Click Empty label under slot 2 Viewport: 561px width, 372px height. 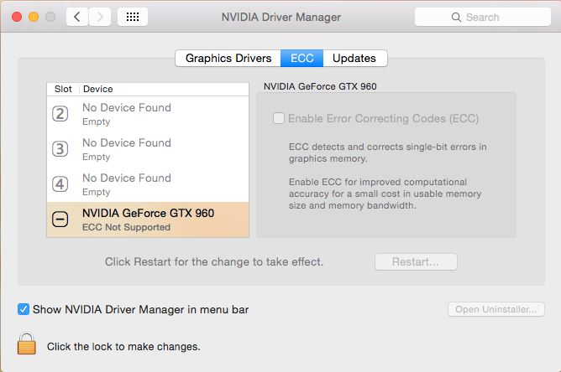click(x=97, y=121)
